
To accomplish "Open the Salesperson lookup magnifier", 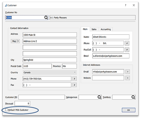I will click(99, 97).
